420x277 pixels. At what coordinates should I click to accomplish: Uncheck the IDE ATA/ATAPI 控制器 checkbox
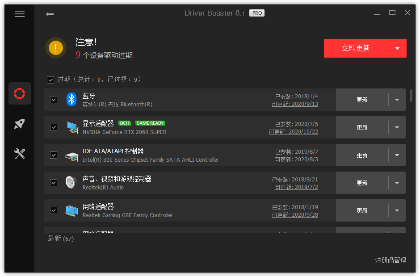coord(54,155)
